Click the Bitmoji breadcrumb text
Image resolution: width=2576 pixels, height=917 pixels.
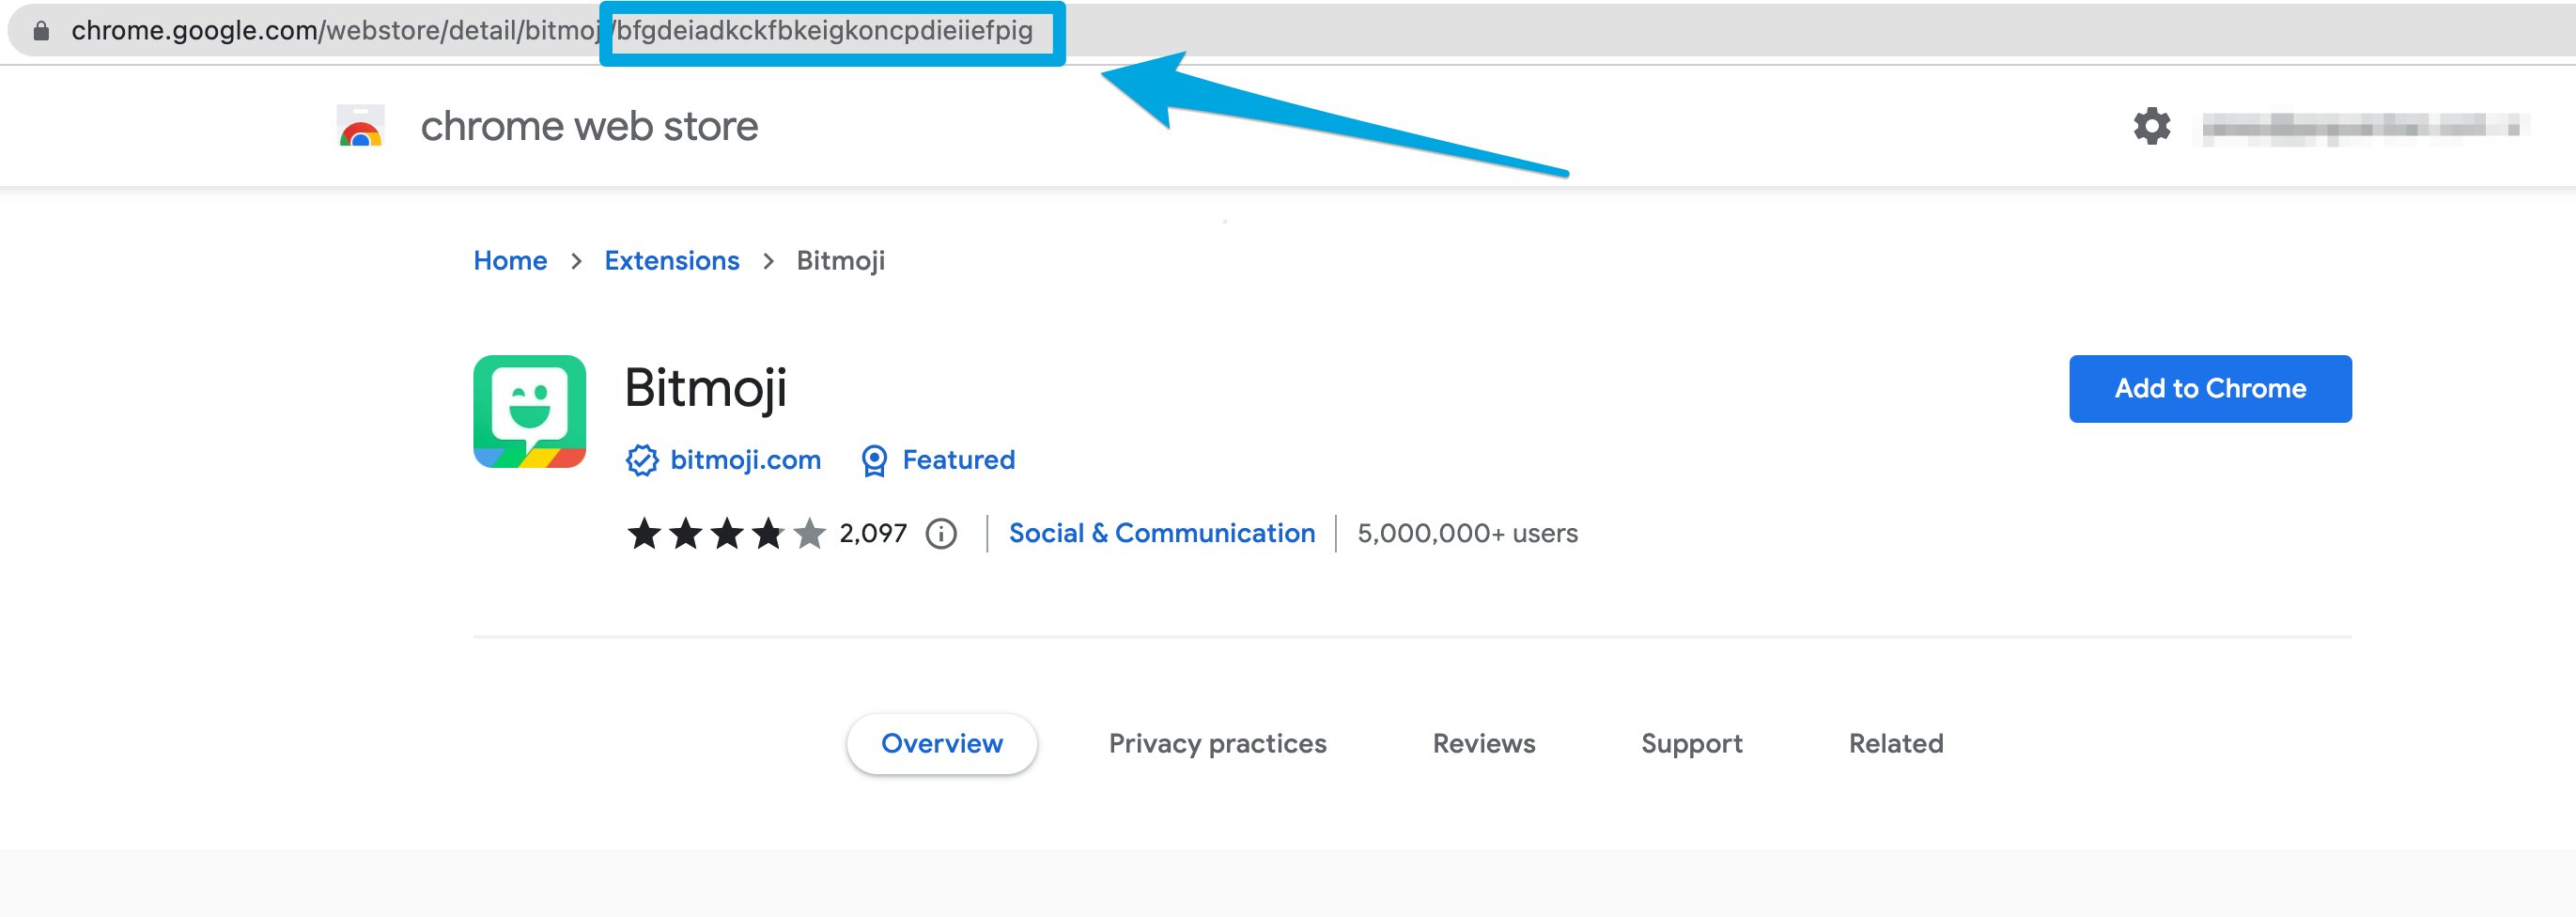[841, 261]
